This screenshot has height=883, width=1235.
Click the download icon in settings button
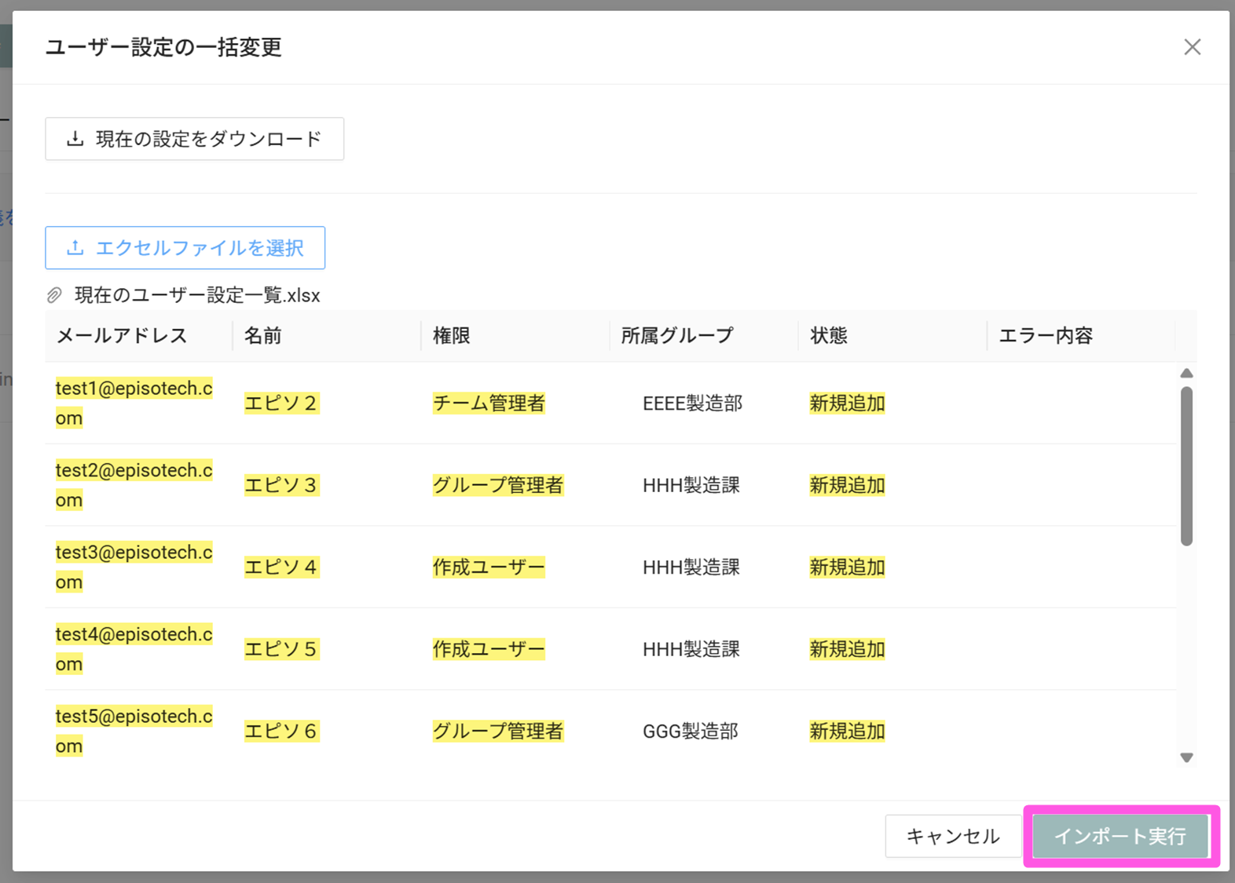(75, 139)
